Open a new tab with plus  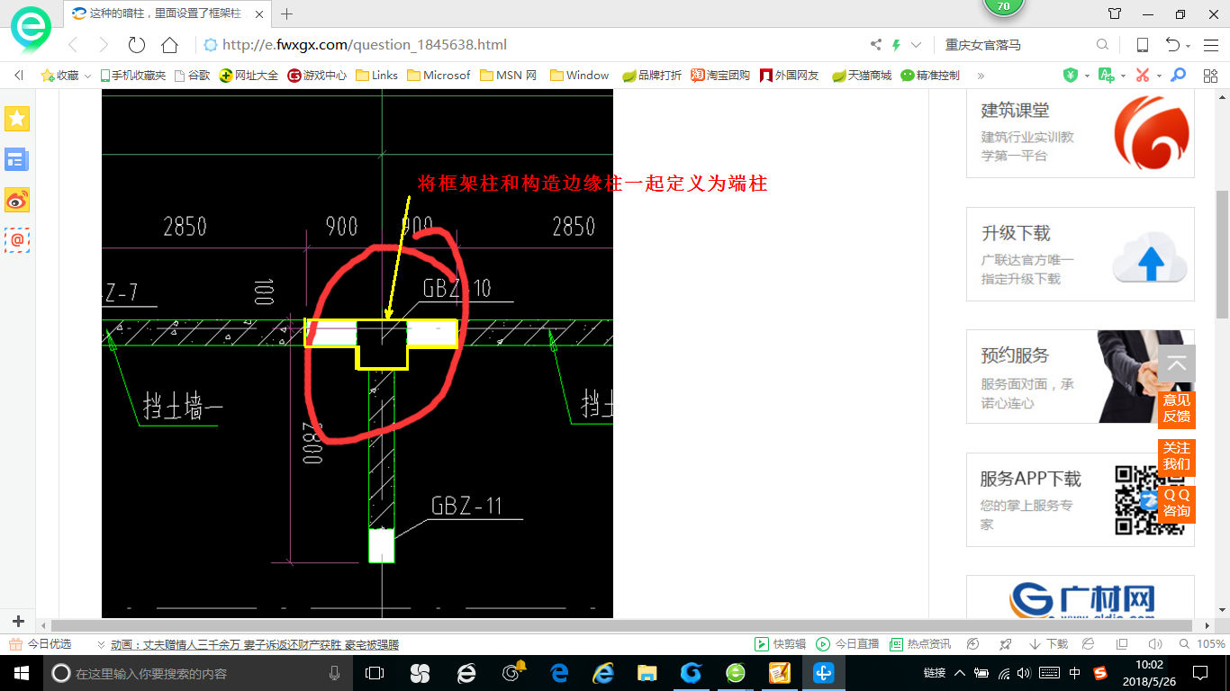tap(287, 13)
